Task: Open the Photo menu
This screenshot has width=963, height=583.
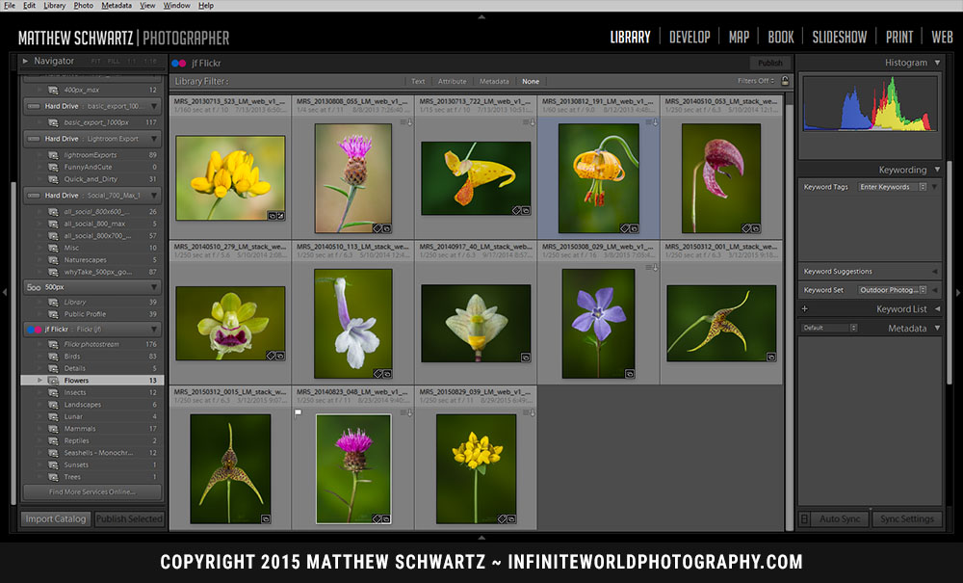Action: pos(84,5)
